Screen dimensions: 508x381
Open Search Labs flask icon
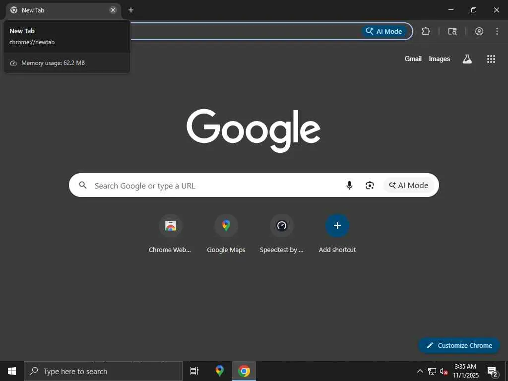pos(467,59)
